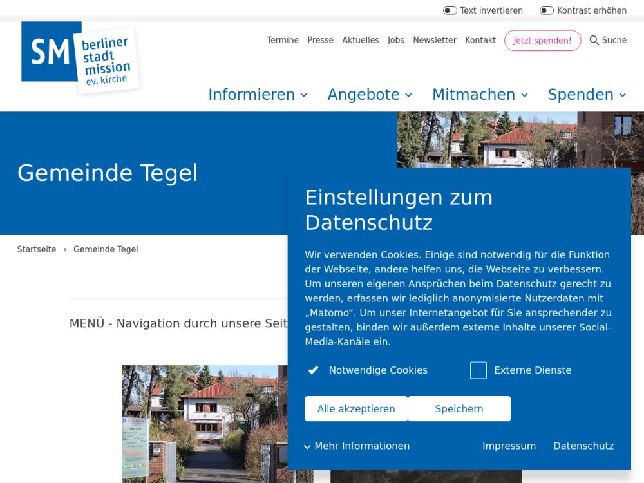Expand Mehr Informationen section
Image resolution: width=644 pixels, height=483 pixels.
pos(357,446)
